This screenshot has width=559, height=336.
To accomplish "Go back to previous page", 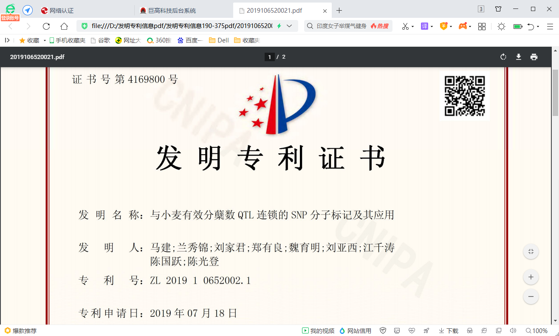I will click(x=11, y=26).
